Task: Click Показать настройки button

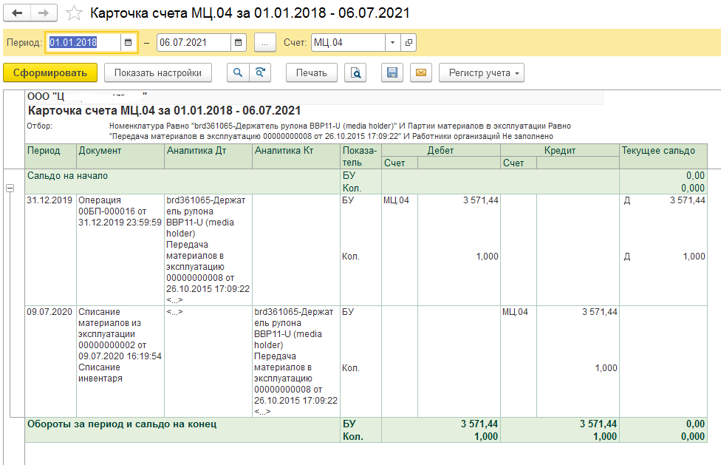Action: (158, 72)
